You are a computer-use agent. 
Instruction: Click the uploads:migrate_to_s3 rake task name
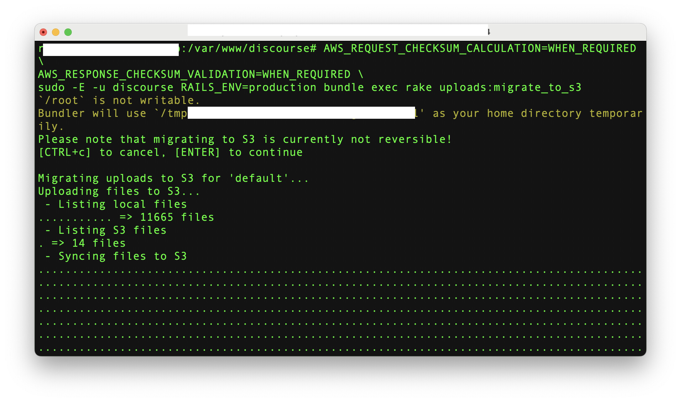[510, 88]
